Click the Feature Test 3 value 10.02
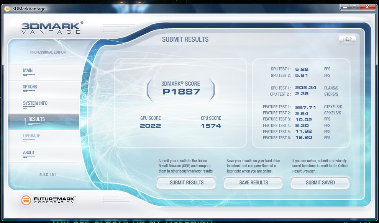This screenshot has height=223, width=379. pos(304,120)
